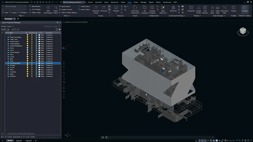Screen dimensions: 253x142
Task: Toggle lock for Grids layer
Action: pyautogui.click(x=36, y=54)
